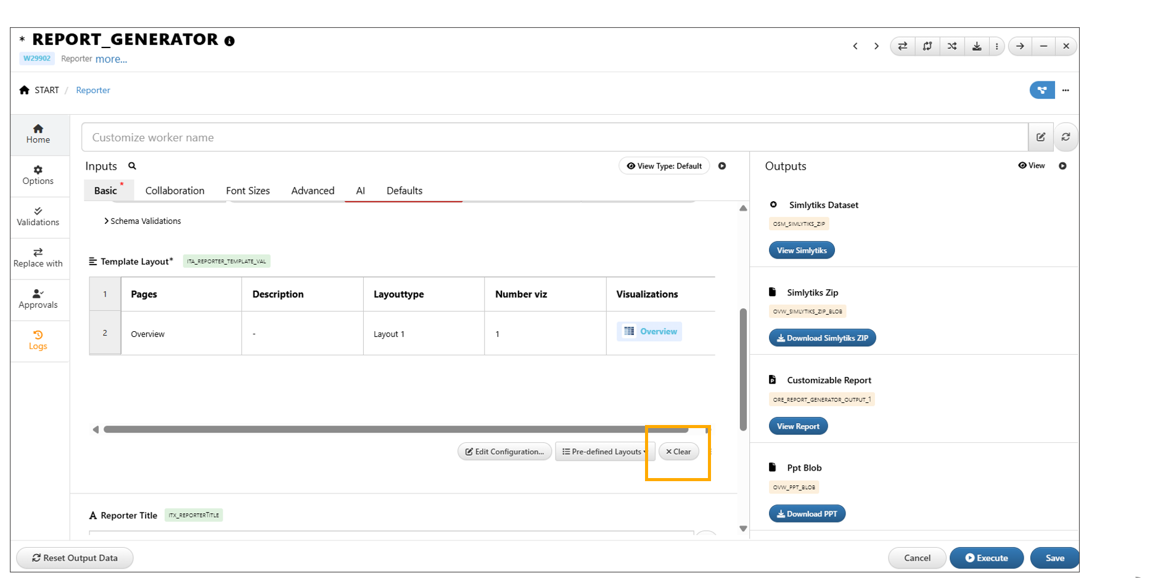Click the Download Simlytiks ZIP button
The image size is (1155, 578).
coord(822,338)
